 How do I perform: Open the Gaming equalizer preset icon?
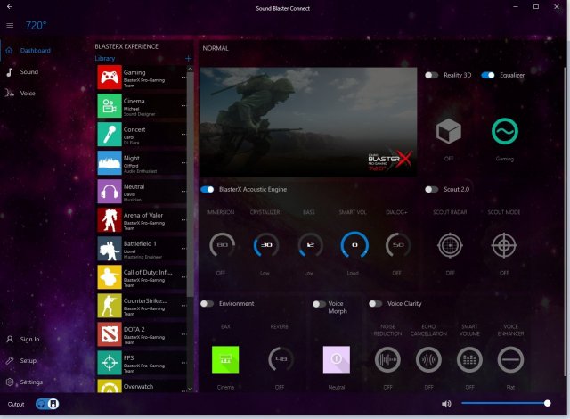[x=505, y=131]
